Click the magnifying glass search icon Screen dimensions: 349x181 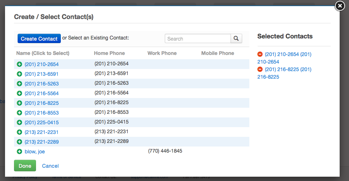point(236,39)
